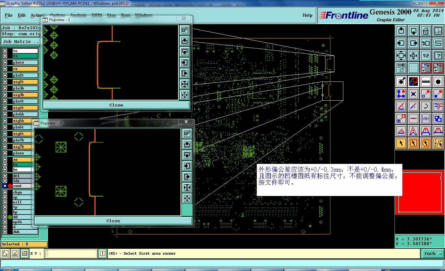The image size is (445, 271).
Task: Click the Home view icon
Action: 426,31
